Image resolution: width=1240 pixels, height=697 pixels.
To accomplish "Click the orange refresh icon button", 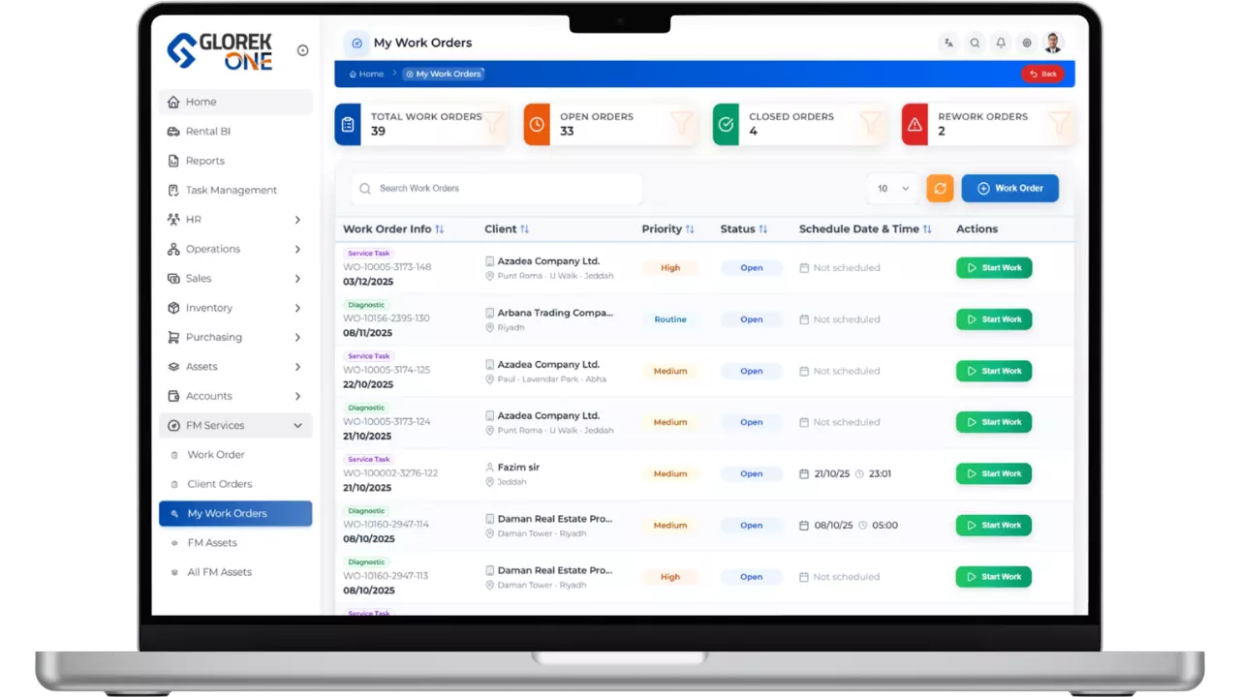I will pyautogui.click(x=940, y=189).
